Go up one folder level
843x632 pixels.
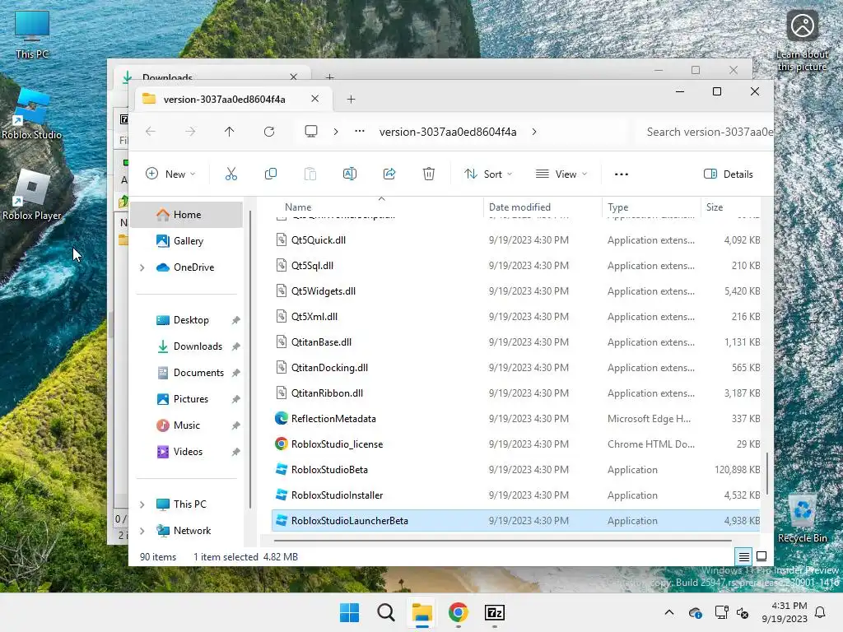230,132
